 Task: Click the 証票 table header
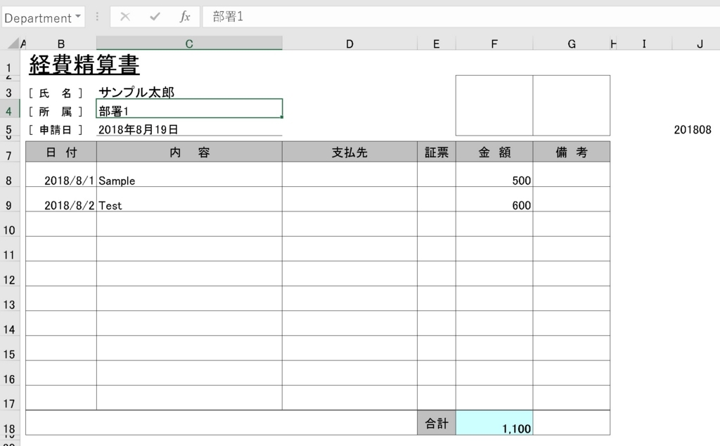point(436,152)
